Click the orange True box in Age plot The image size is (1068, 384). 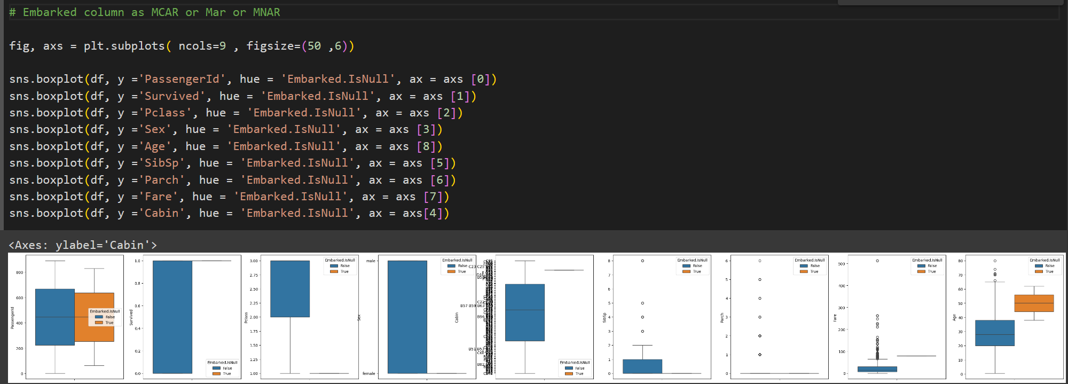(x=1034, y=303)
